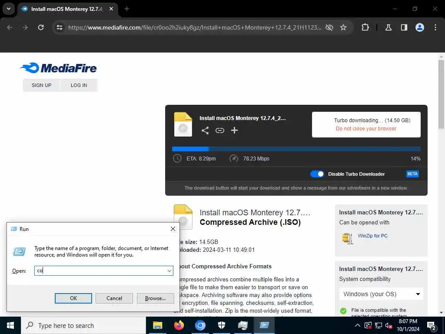
Task: Click the tracking protection eye icon
Action: (x=329, y=27)
